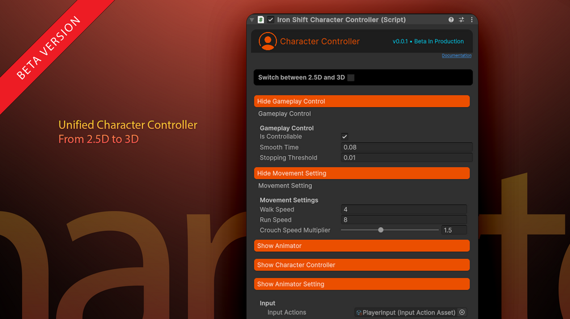Image resolution: width=570 pixels, height=319 pixels.
Task: Edit the Run Speed field
Action: click(x=404, y=220)
